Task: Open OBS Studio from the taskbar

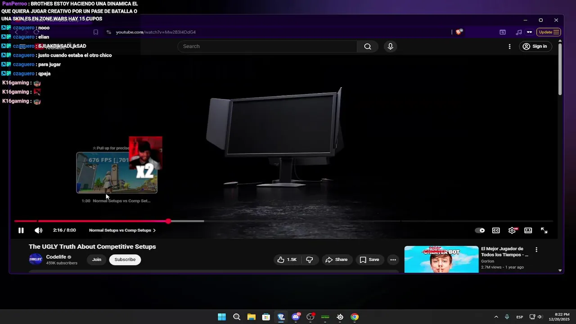Action: (310, 317)
